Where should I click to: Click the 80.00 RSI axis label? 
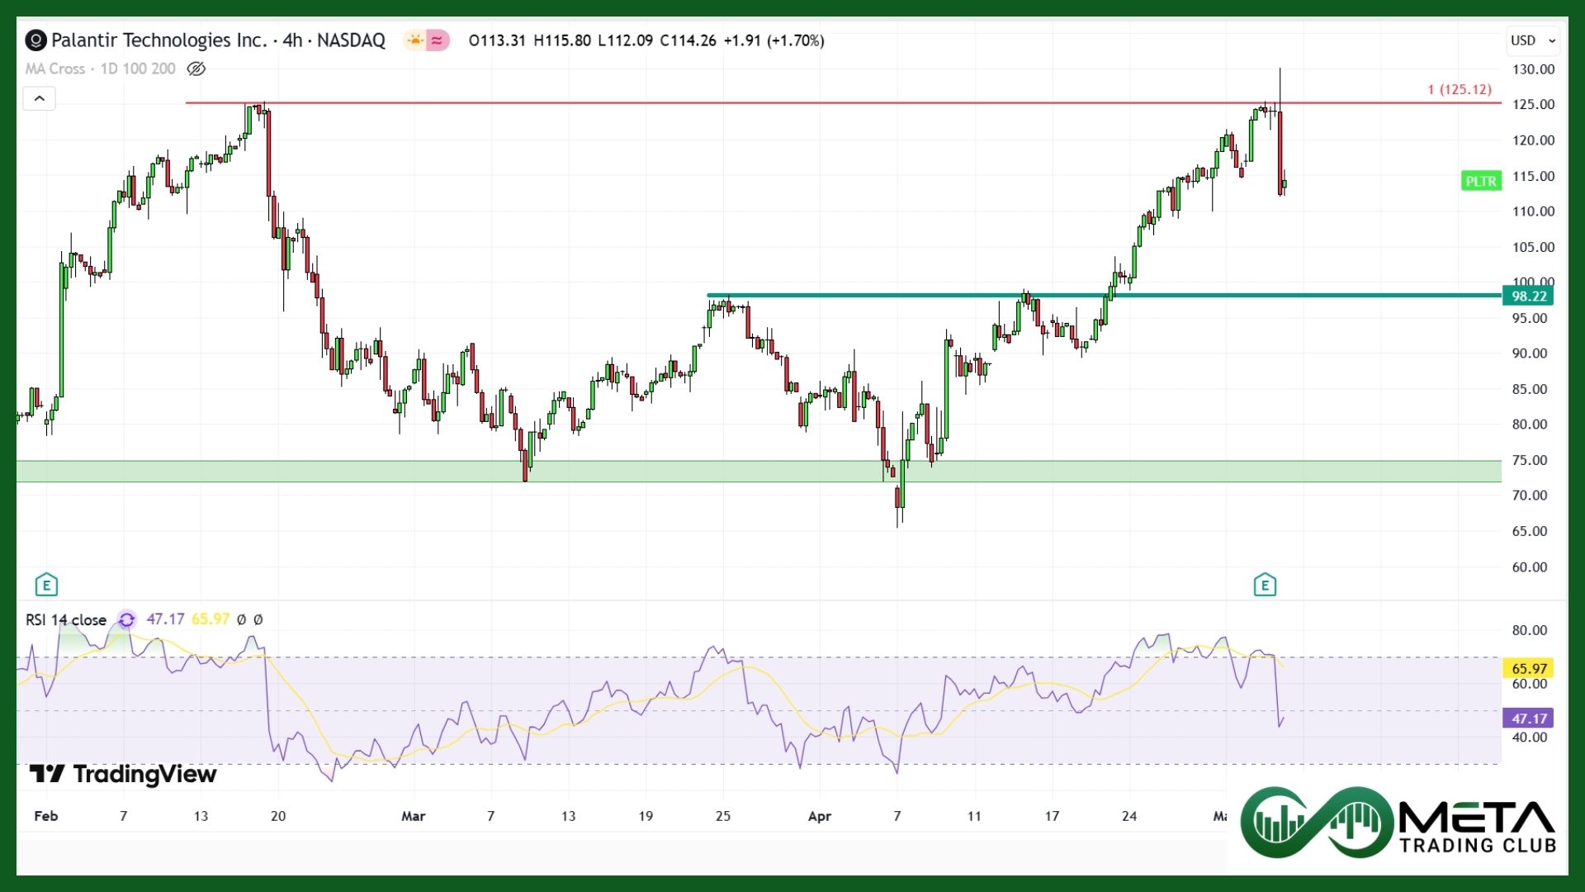pos(1530,630)
